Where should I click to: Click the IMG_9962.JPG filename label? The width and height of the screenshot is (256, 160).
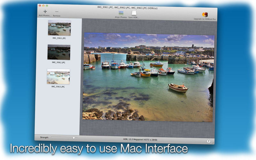click(59, 62)
